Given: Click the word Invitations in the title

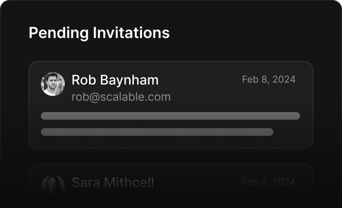Looking at the screenshot, I should coord(131,33).
